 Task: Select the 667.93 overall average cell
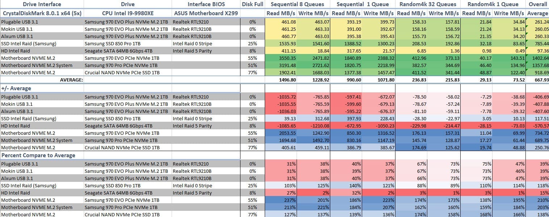[x=538, y=80]
